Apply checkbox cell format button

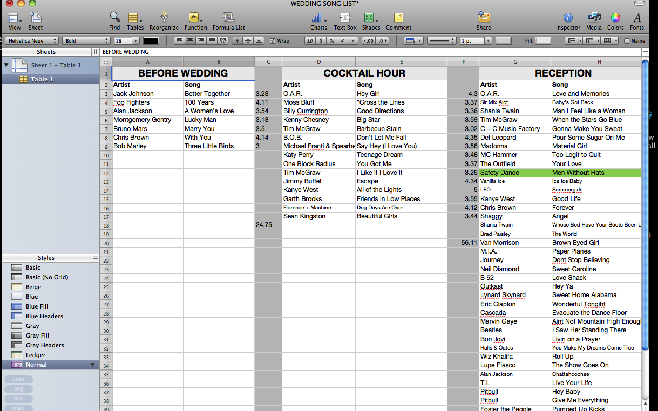(x=342, y=41)
